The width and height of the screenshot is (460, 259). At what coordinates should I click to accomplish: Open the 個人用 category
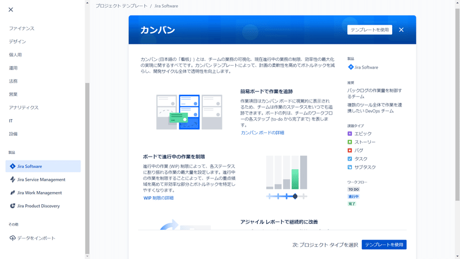16,55
